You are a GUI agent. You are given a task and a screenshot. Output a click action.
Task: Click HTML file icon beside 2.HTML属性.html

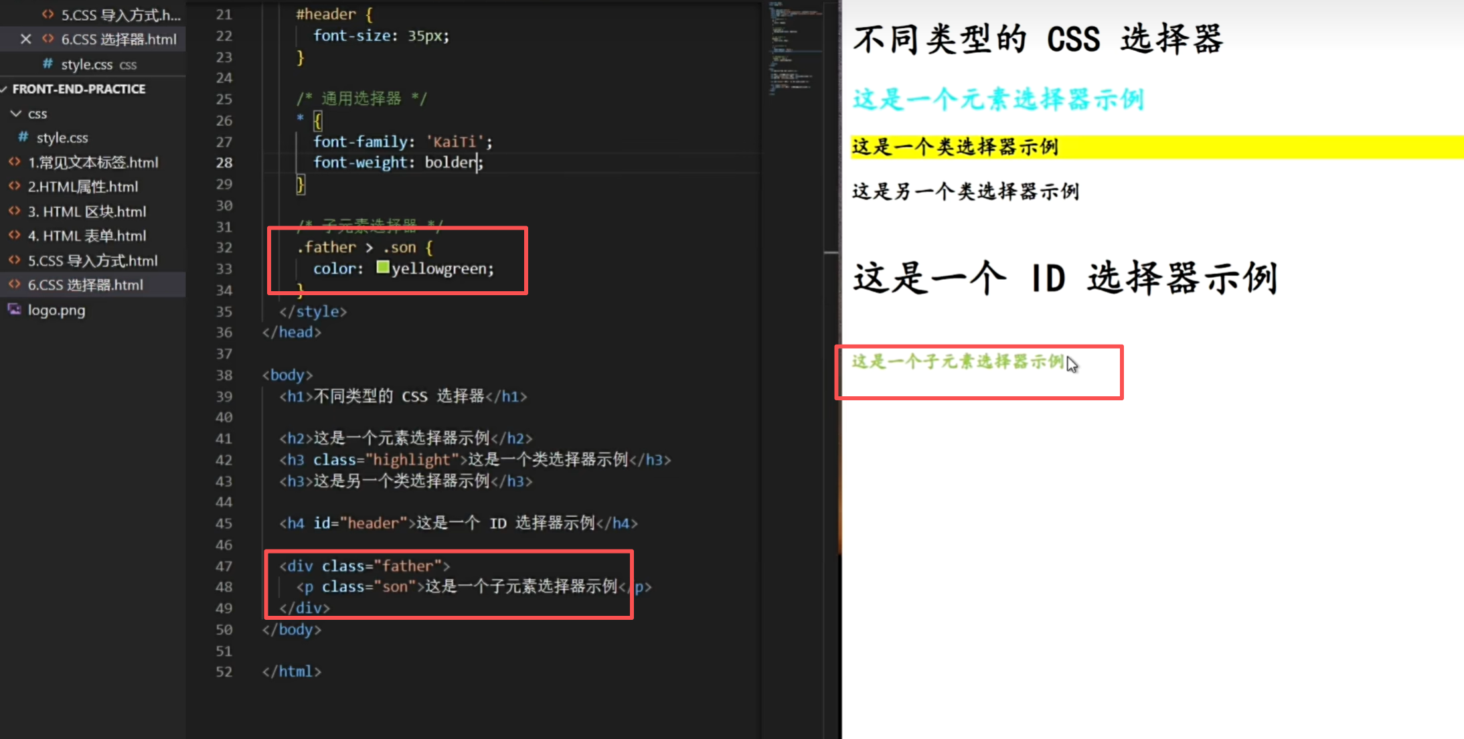(14, 187)
